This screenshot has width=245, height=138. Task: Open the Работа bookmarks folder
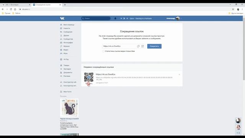[16, 13]
